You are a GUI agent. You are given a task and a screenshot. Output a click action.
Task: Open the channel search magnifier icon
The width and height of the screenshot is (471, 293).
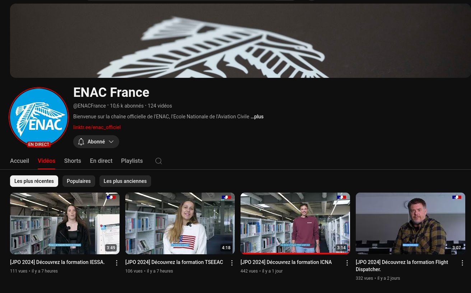click(x=159, y=161)
